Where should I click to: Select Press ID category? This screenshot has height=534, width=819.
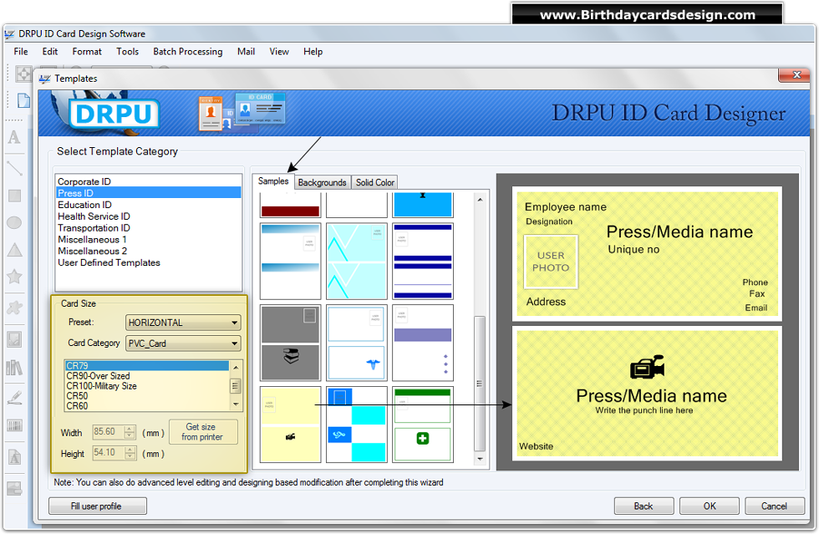[x=149, y=193]
